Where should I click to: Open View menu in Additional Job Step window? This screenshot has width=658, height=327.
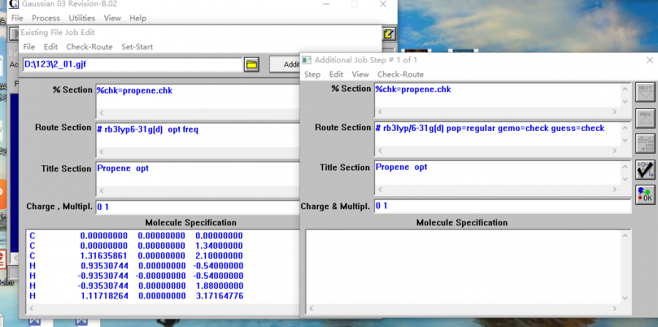[360, 75]
